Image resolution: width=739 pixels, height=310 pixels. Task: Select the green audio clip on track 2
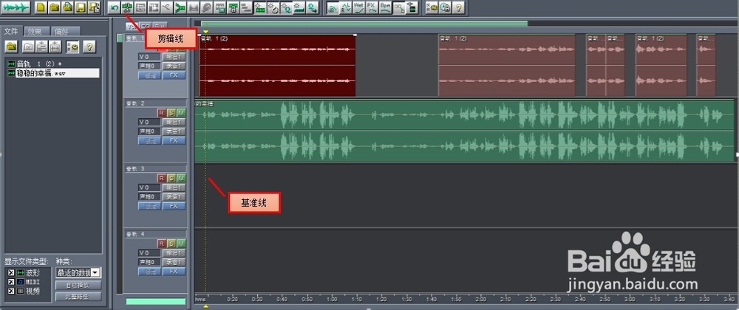464,131
